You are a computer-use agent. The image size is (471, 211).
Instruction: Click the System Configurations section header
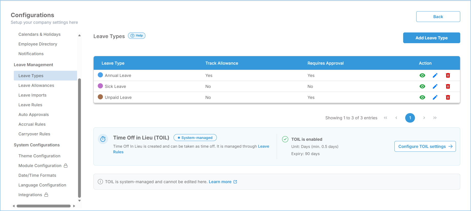(37, 145)
